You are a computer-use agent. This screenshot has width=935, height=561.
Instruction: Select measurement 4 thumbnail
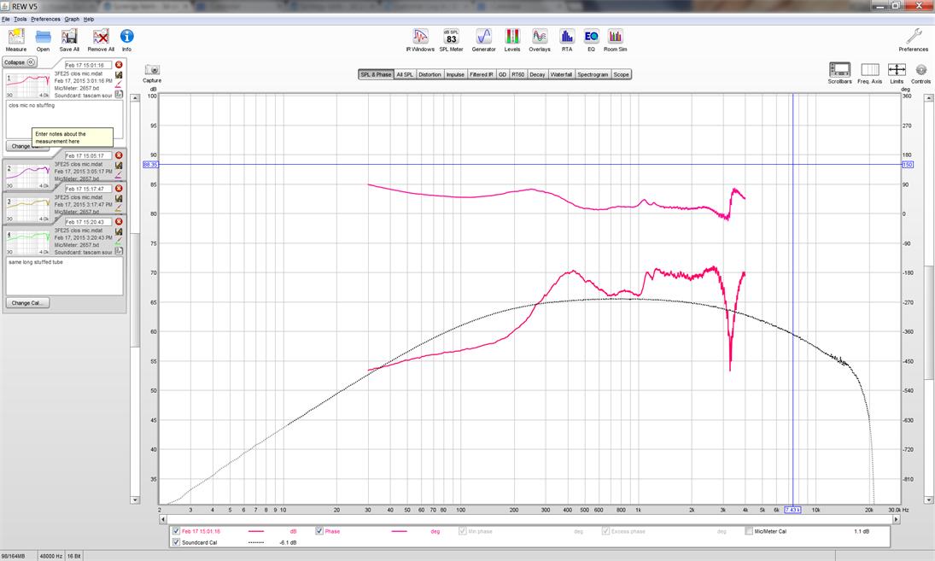click(x=28, y=242)
